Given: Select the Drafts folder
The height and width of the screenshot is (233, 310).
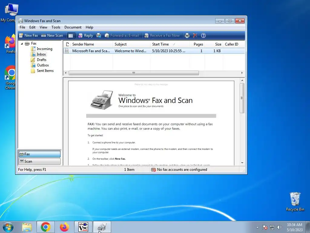Looking at the screenshot, I should [41, 60].
